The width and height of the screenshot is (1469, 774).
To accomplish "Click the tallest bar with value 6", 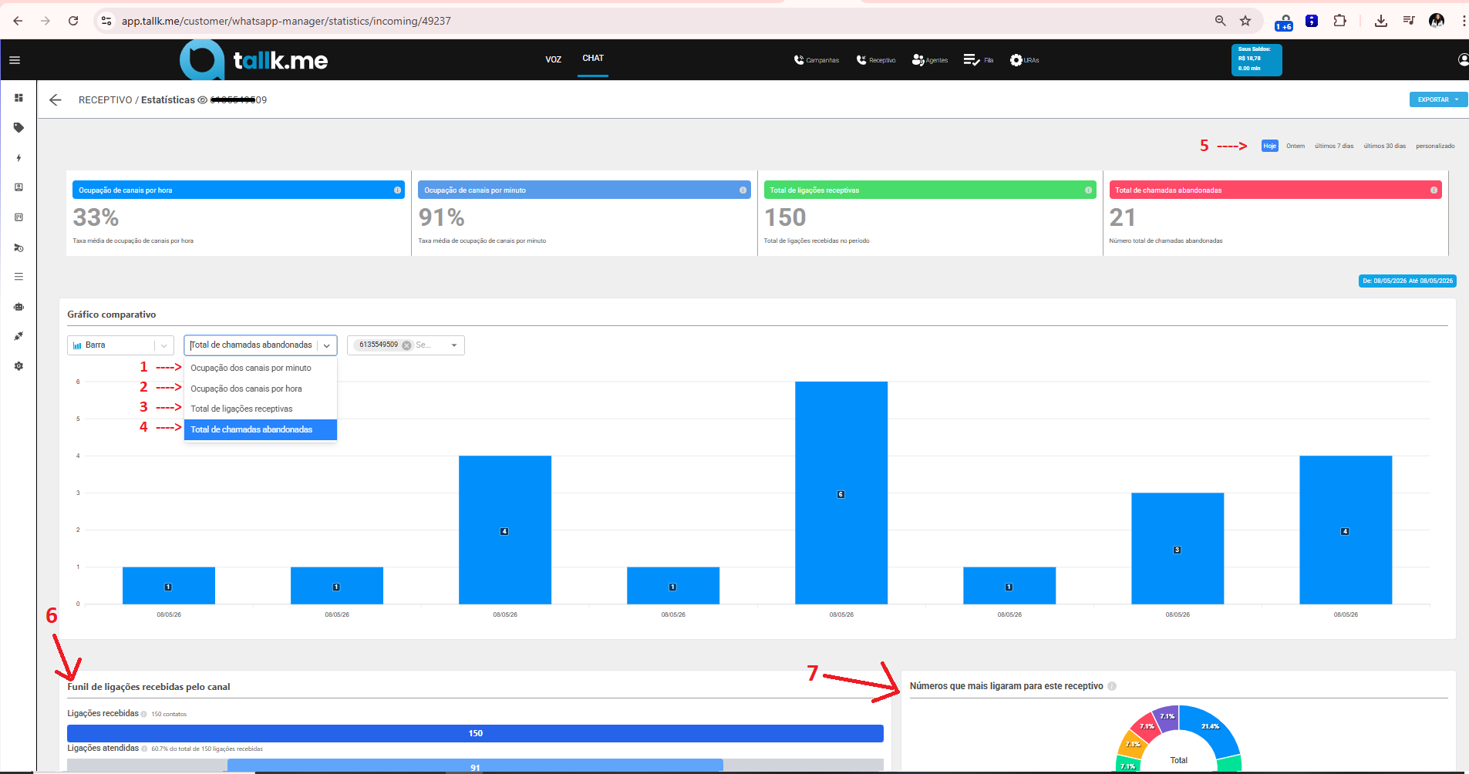I will [841, 493].
